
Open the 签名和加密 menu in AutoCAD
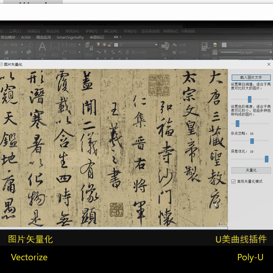pos(151,31)
